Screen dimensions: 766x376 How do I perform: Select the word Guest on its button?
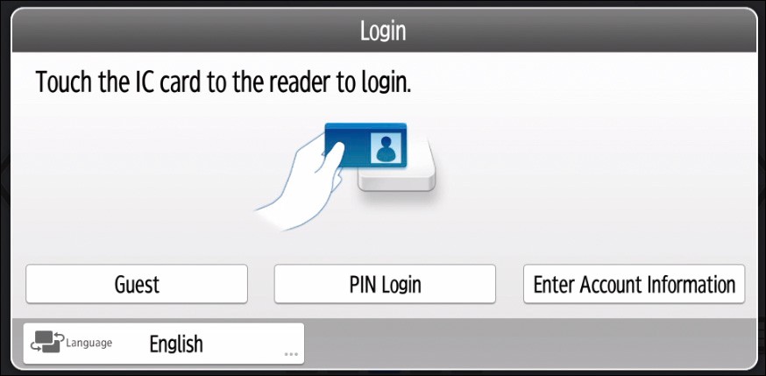click(137, 284)
